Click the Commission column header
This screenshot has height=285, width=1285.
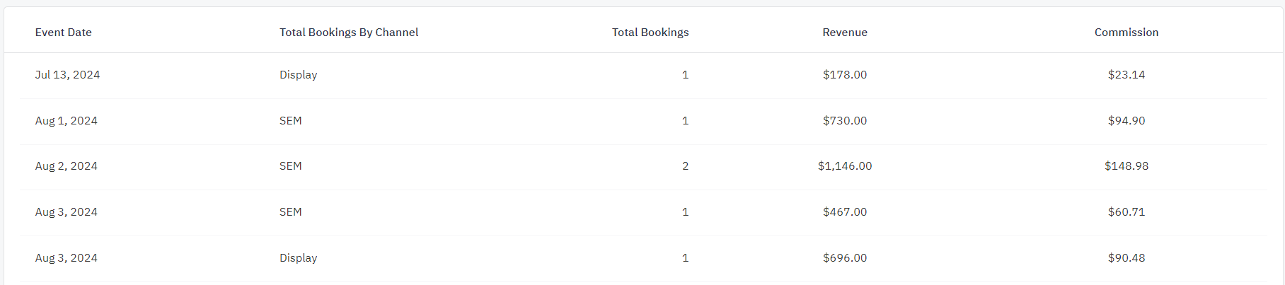point(1126,33)
